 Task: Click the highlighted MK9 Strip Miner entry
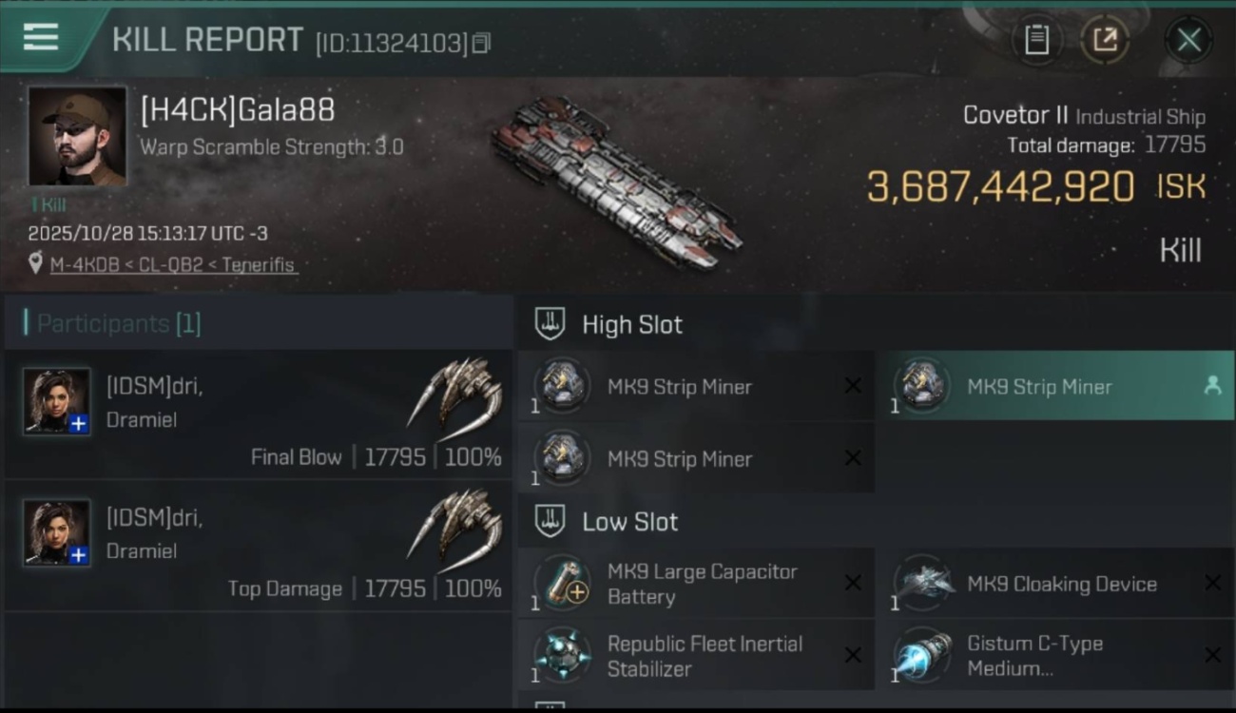click(x=1039, y=387)
